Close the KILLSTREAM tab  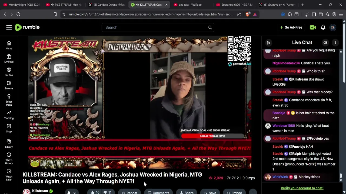(167, 5)
